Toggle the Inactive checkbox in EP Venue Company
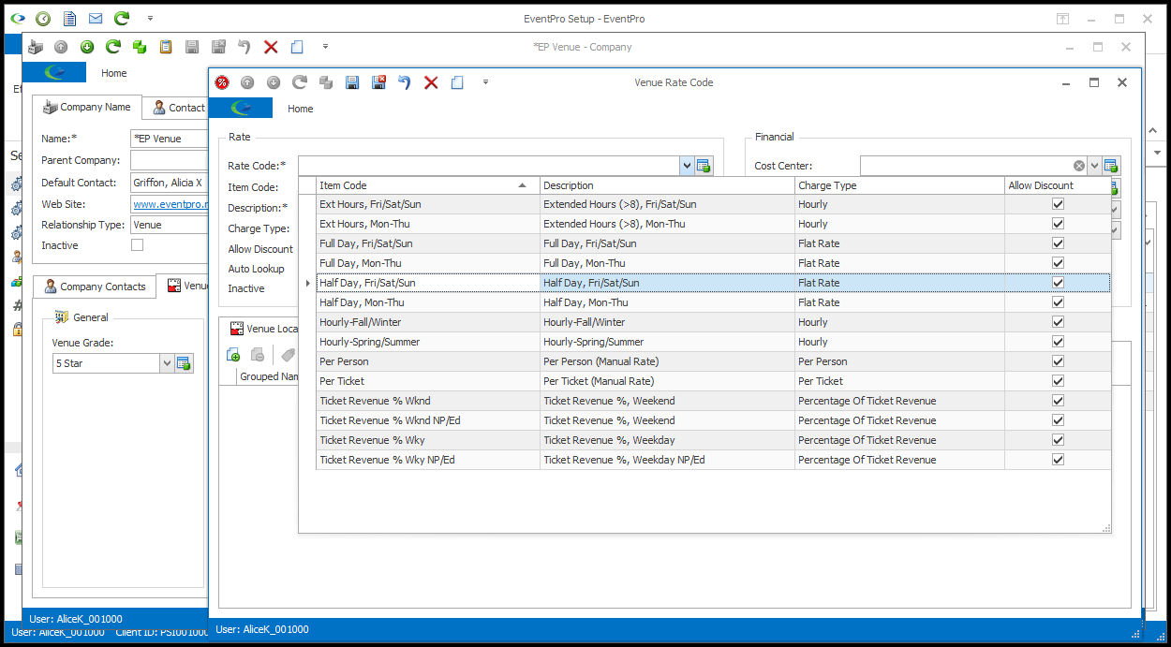Viewport: 1171px width, 647px height. coord(138,245)
